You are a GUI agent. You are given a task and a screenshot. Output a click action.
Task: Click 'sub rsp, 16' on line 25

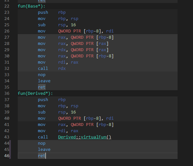[x=57, y=25]
